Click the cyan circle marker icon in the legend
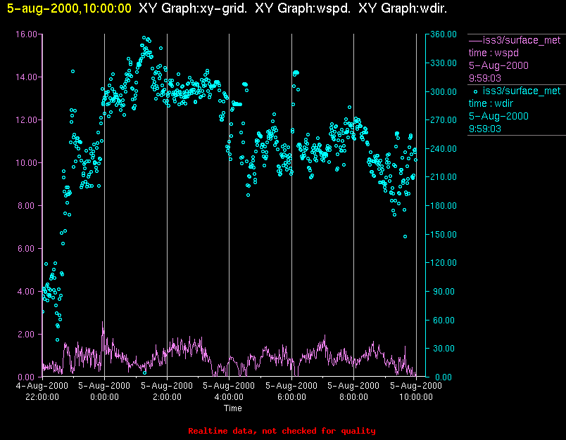 pyautogui.click(x=475, y=91)
